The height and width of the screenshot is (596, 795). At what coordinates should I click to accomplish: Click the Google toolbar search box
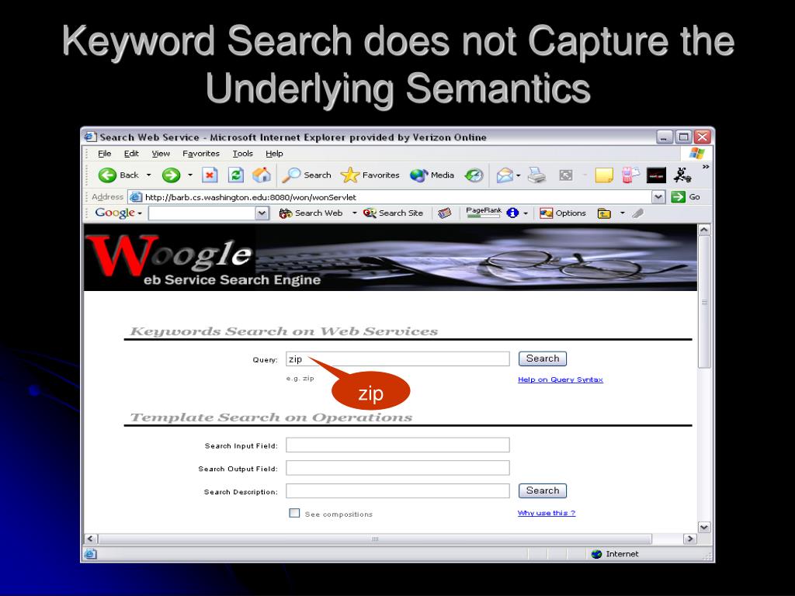click(203, 213)
